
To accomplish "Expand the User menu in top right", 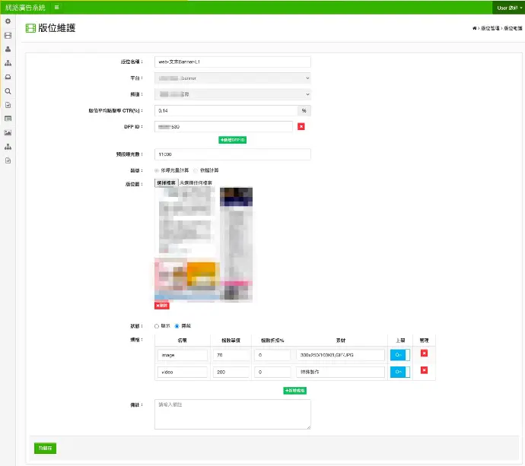I will [x=509, y=8].
